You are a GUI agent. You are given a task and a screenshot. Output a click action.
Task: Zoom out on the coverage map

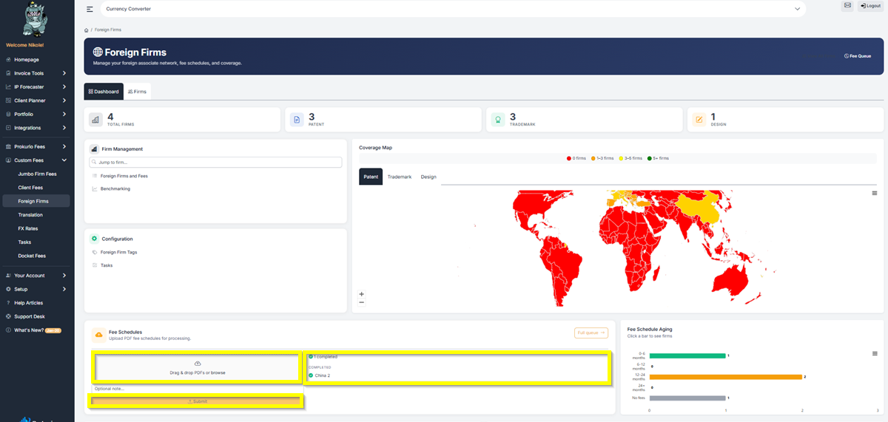tap(361, 302)
